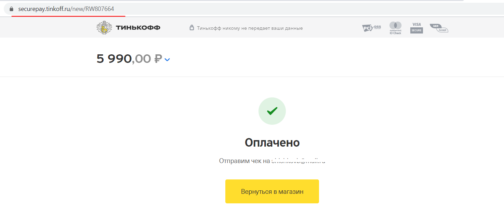Click the Отправим чек на label
This screenshot has height=216, width=504.
tap(244, 161)
